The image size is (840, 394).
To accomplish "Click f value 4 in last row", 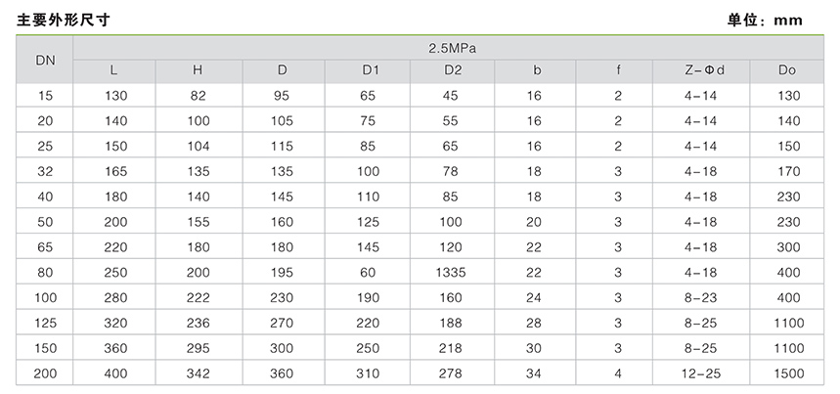I will click(618, 373).
